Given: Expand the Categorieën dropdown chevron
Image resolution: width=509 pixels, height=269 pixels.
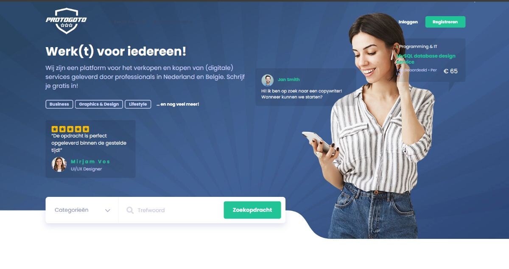Looking at the screenshot, I should pyautogui.click(x=108, y=210).
